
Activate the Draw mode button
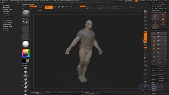click(x=51, y=7)
